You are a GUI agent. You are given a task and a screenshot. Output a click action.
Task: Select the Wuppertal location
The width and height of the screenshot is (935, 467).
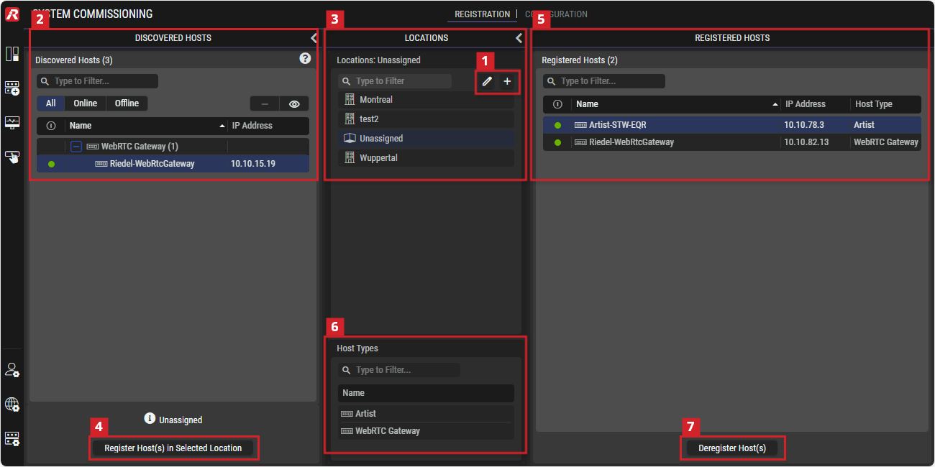click(x=427, y=157)
